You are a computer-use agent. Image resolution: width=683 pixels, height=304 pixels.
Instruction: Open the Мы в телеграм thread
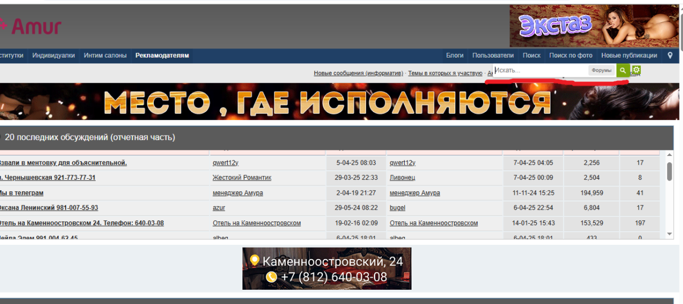tap(22, 193)
